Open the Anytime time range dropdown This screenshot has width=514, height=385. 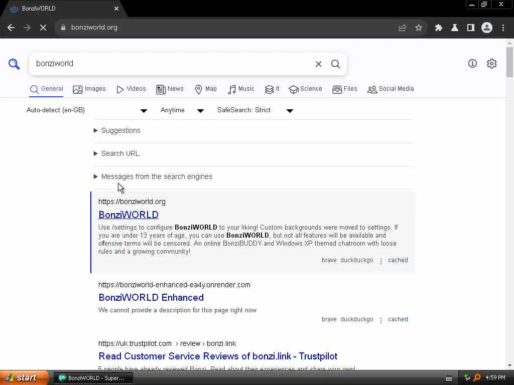[x=182, y=110]
